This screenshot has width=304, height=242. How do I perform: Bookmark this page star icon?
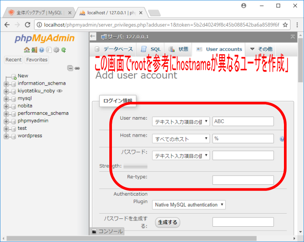(285, 25)
